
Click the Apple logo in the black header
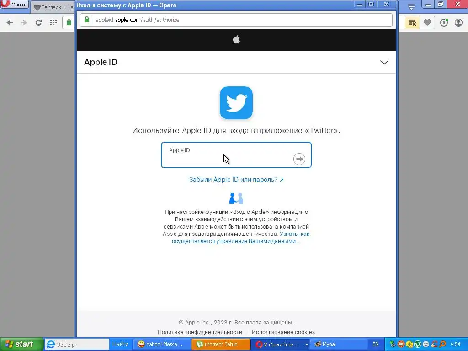236,39
